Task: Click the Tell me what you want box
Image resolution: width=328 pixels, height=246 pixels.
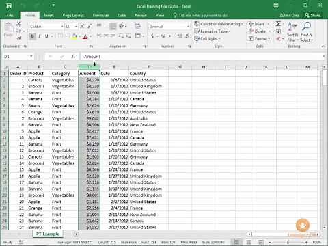Action: tap(200, 15)
